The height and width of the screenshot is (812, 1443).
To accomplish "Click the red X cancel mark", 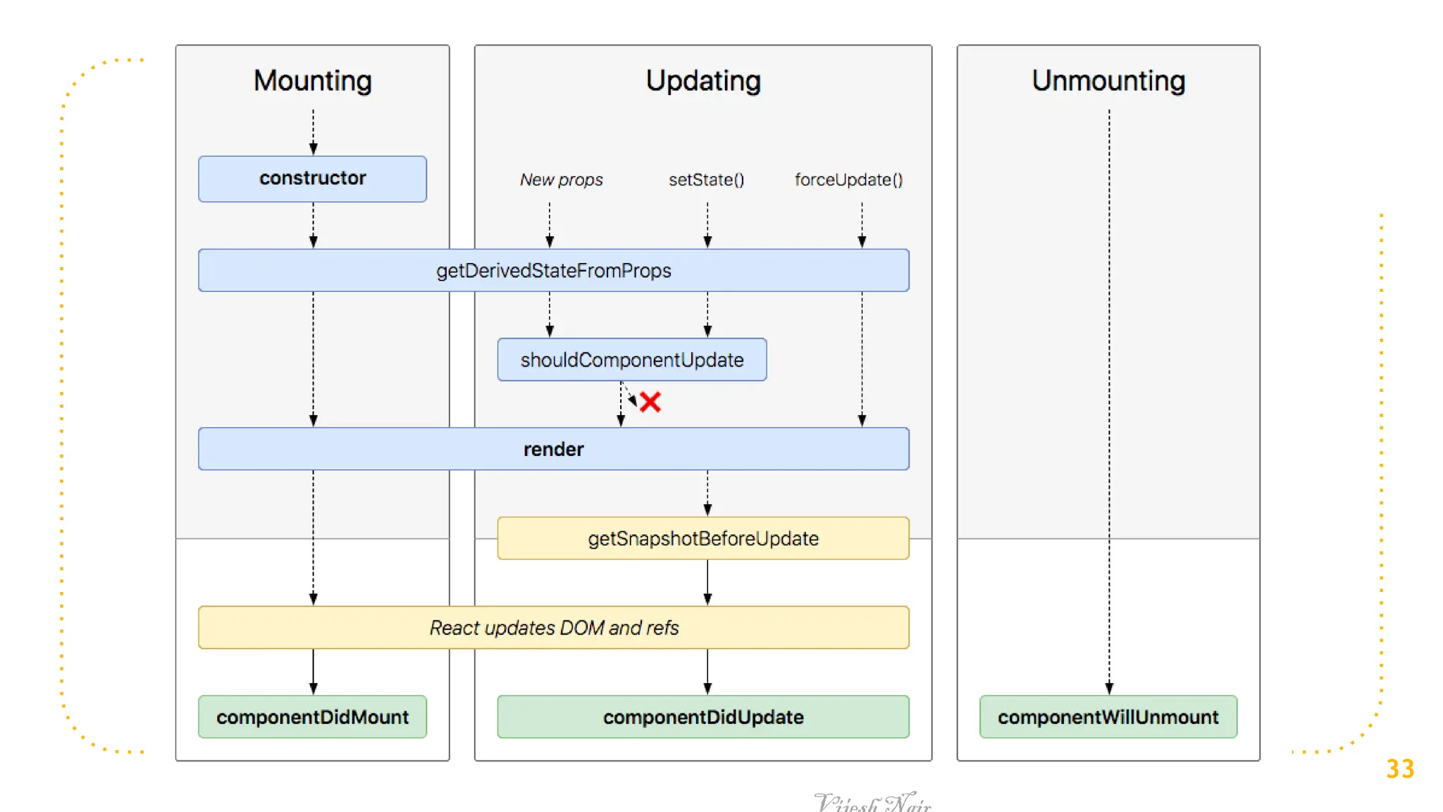I will pyautogui.click(x=650, y=402).
